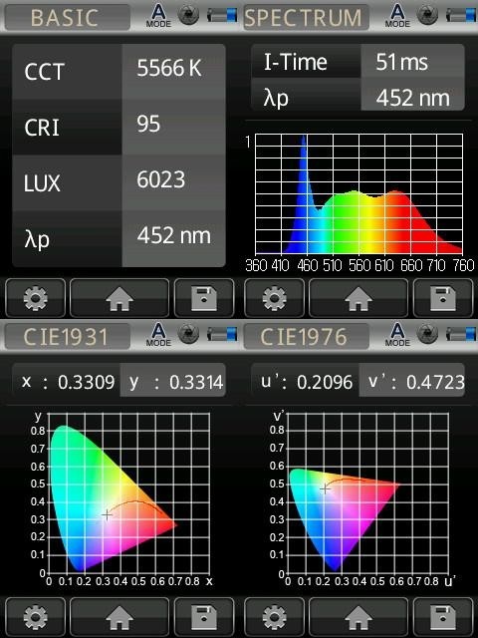Open the gear settings on CIE1931 screen
This screenshot has height=638, width=478.
click(36, 617)
